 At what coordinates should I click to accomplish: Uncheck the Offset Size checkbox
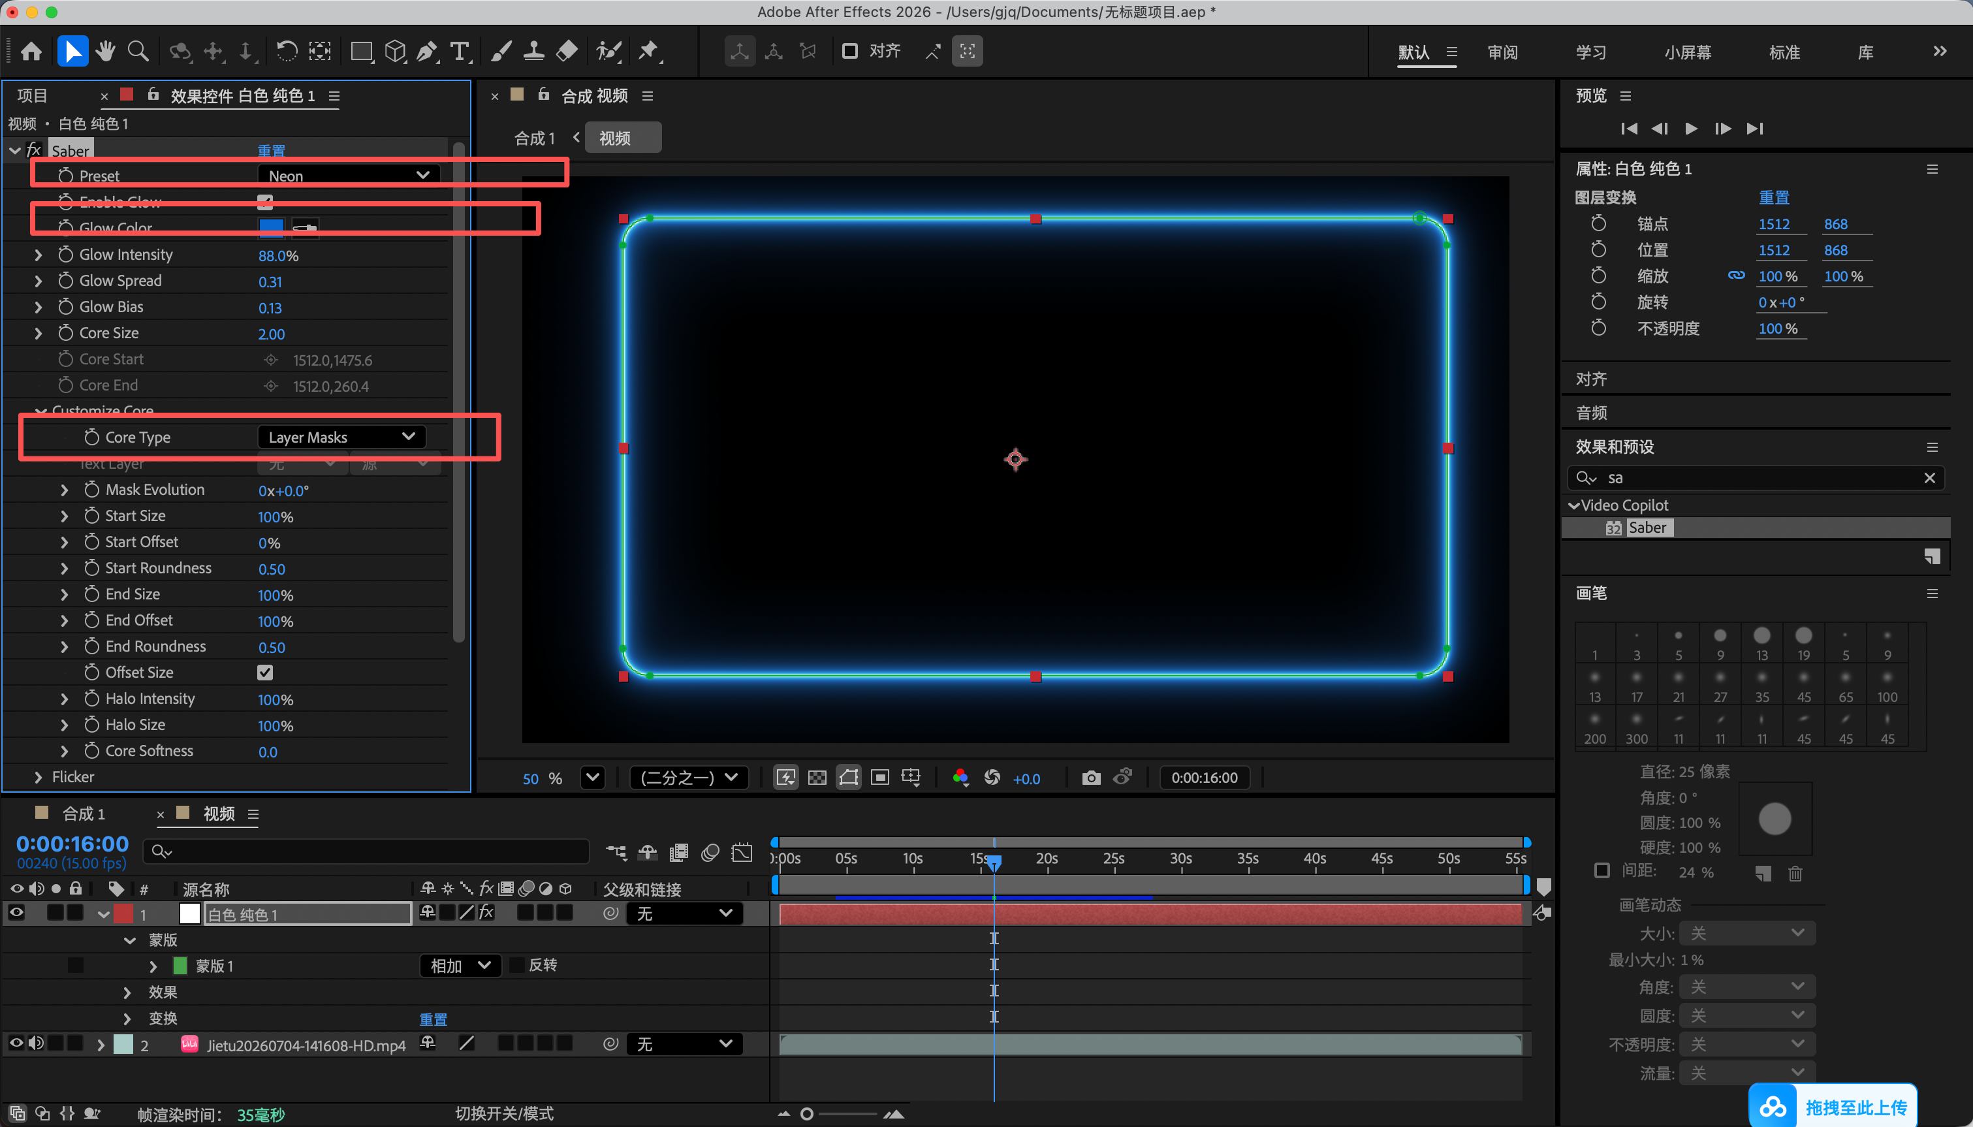(x=265, y=672)
